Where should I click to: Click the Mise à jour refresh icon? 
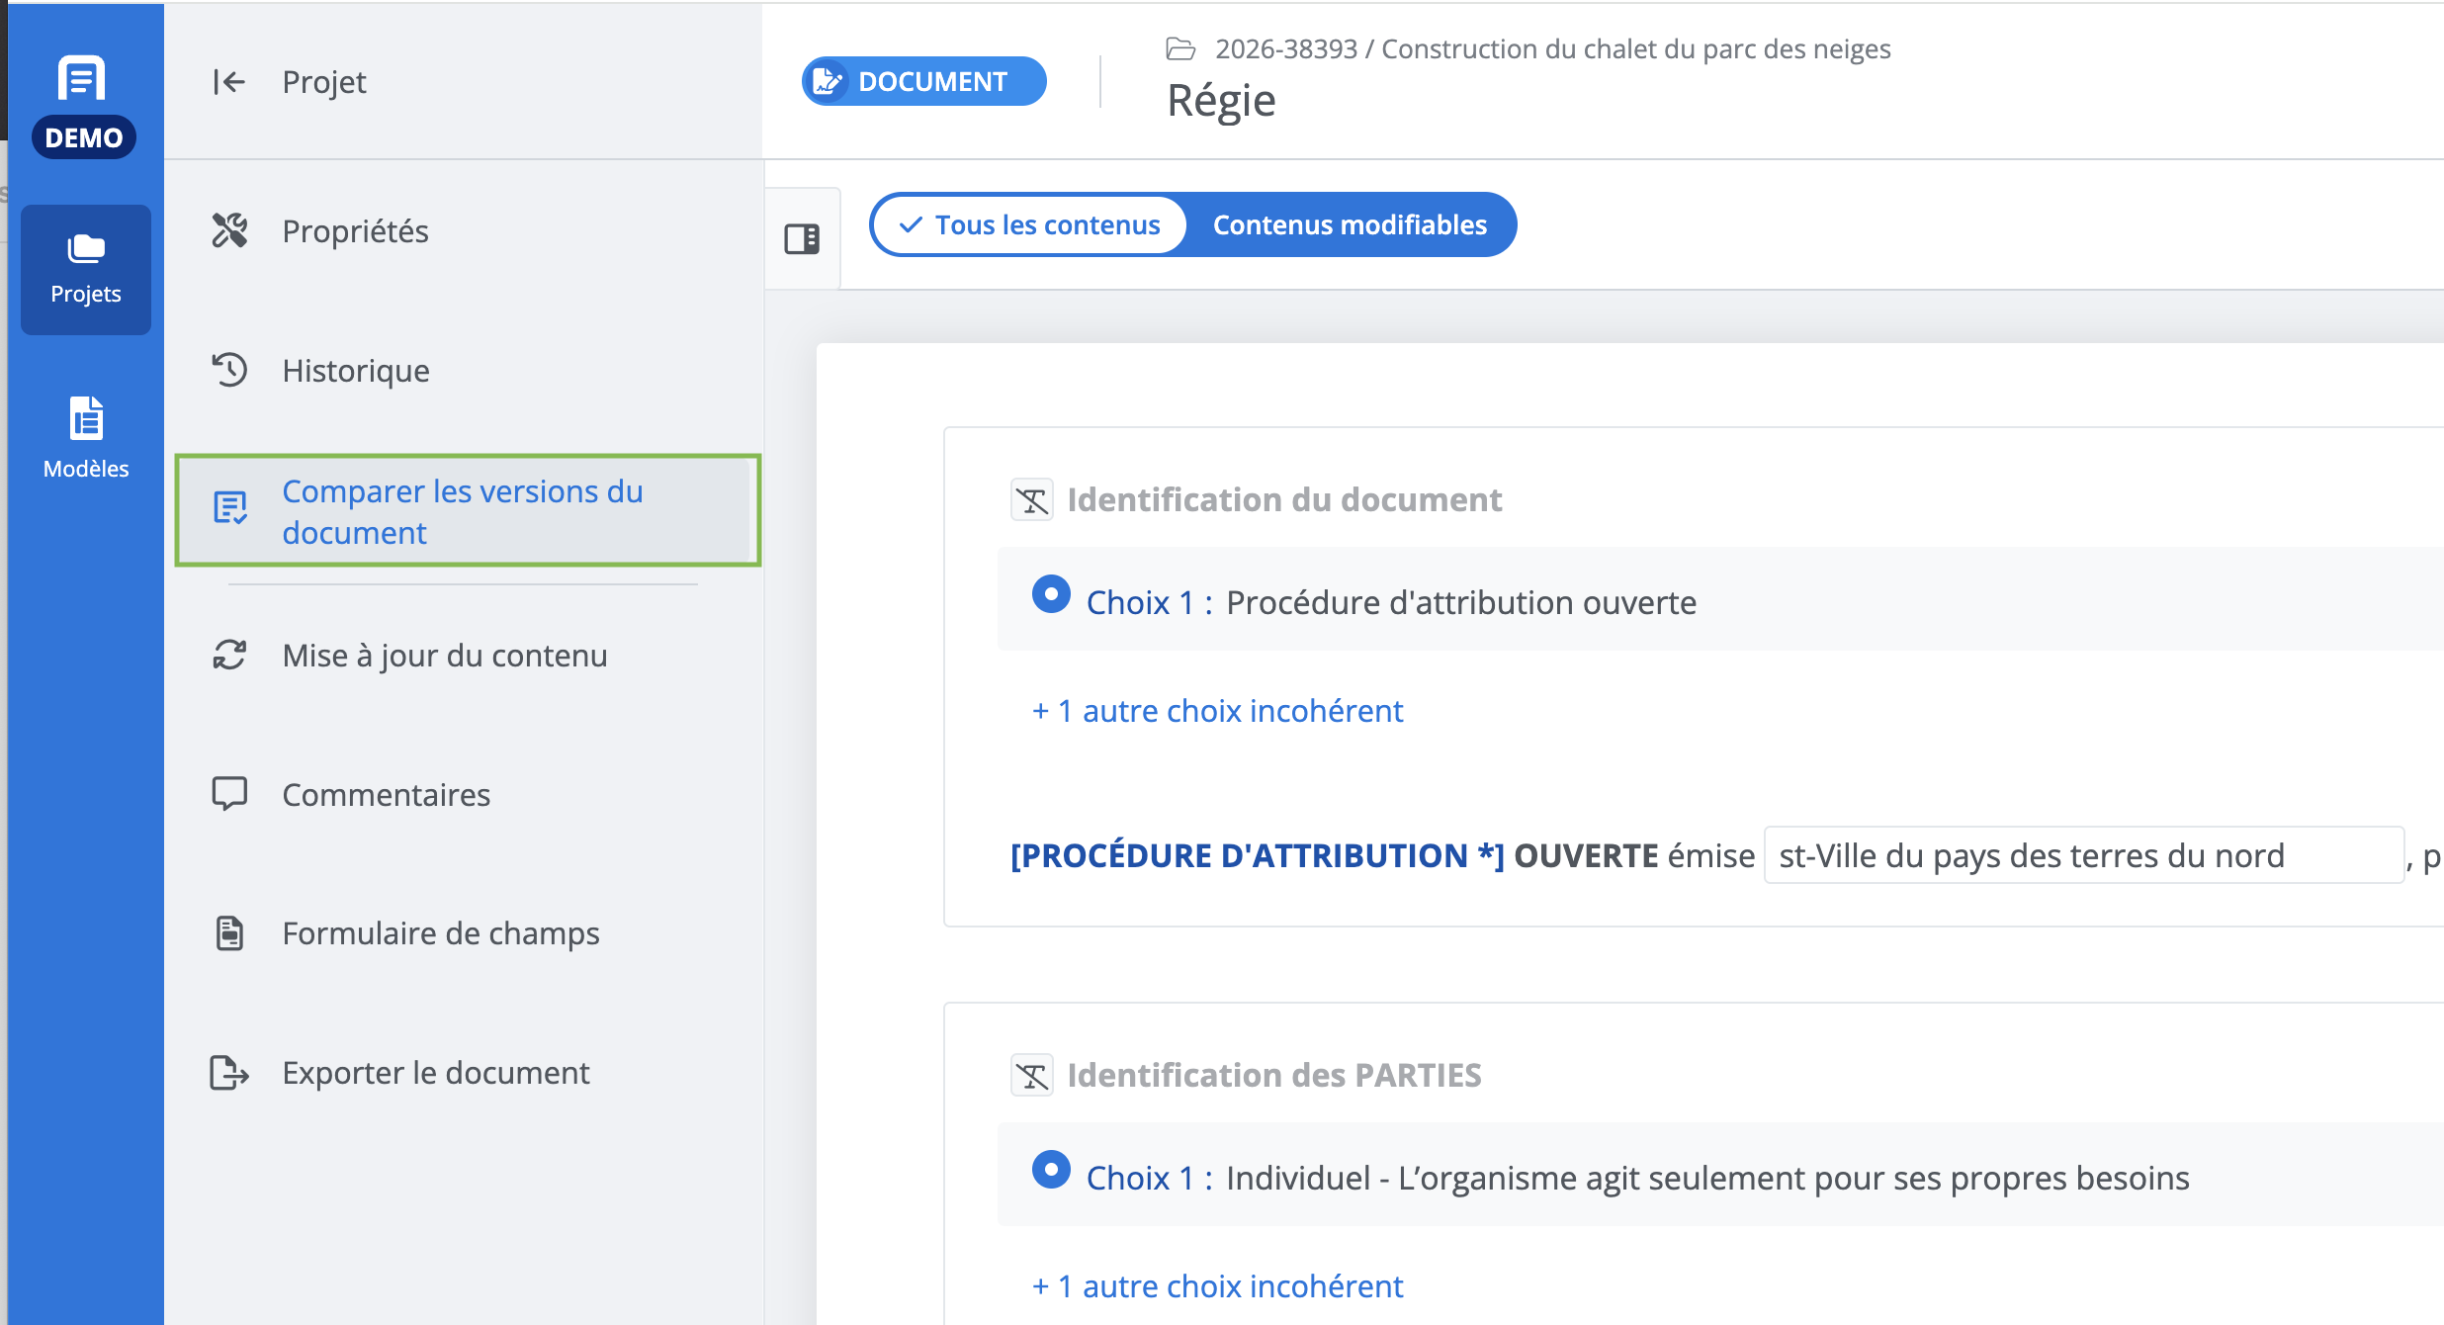coord(229,655)
